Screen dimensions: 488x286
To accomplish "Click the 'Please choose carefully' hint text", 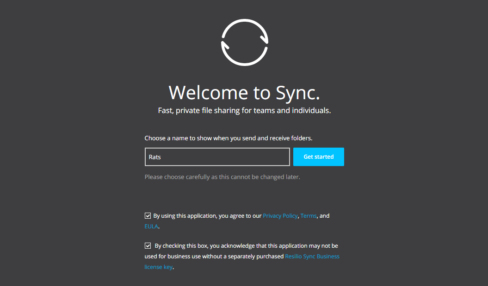I will pyautogui.click(x=222, y=177).
